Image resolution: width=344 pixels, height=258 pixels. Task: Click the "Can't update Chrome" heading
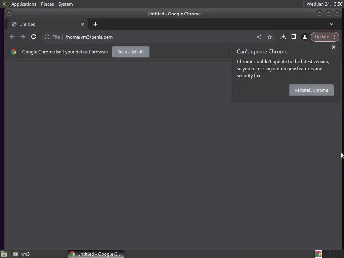[262, 51]
